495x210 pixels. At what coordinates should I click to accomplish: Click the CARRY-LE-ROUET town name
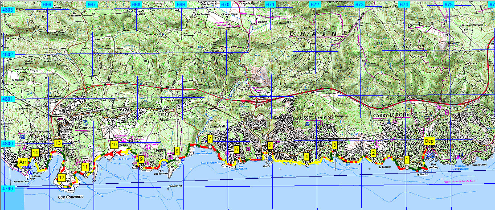(x=390, y=114)
